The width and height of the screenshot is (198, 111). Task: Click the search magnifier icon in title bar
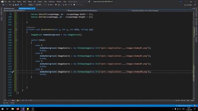(x=89, y=2)
